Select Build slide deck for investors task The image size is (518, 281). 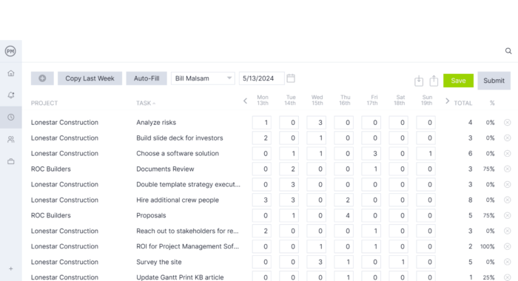coord(179,138)
